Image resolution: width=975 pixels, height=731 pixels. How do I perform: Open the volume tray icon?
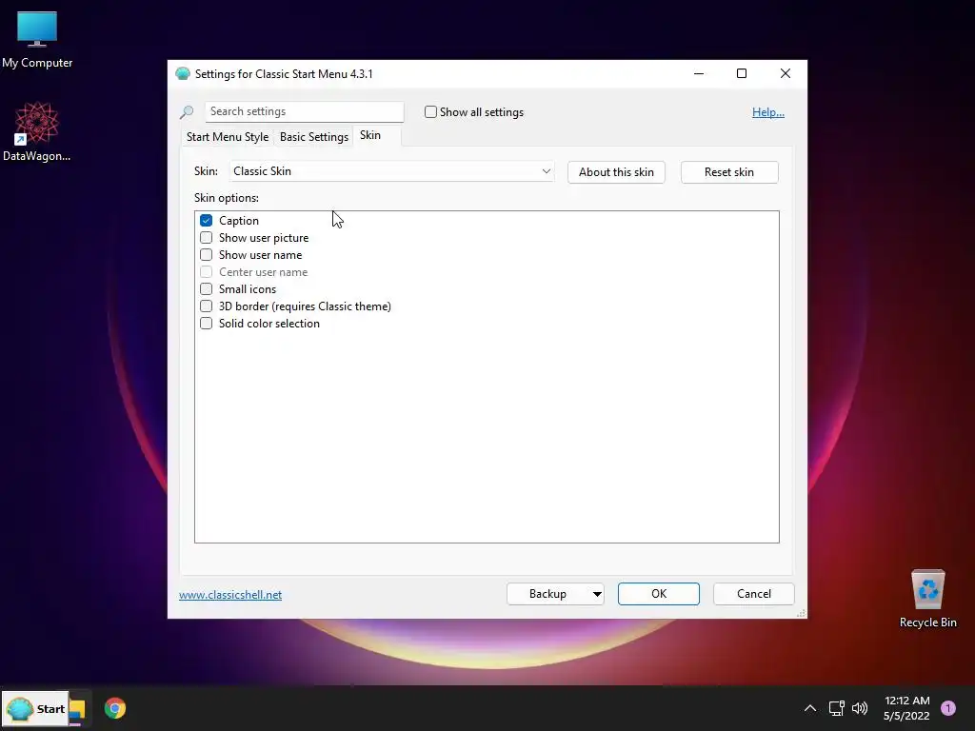860,708
